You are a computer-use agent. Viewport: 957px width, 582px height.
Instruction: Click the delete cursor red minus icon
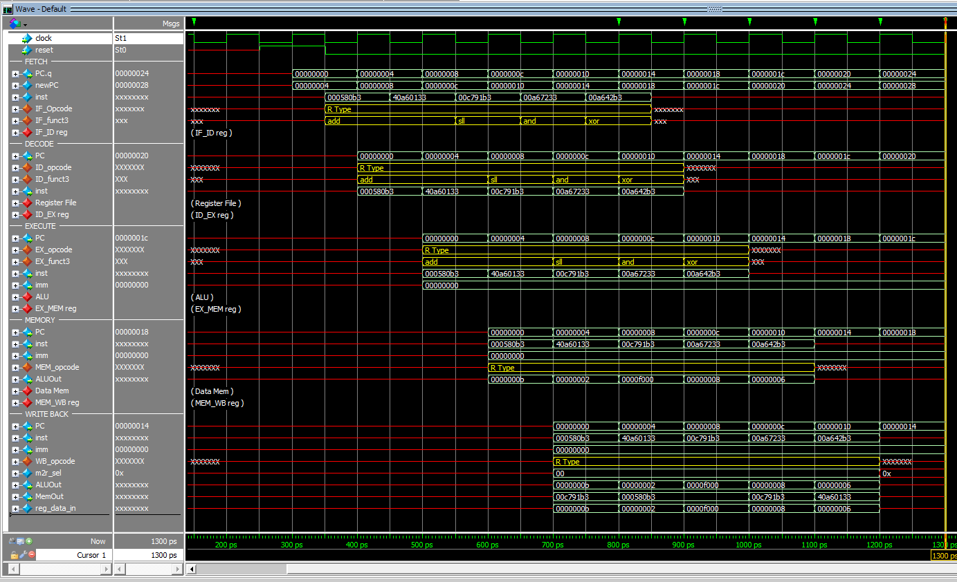[x=32, y=555]
